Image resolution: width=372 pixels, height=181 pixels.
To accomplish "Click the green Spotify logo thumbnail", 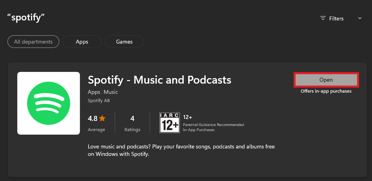I will click(x=49, y=103).
